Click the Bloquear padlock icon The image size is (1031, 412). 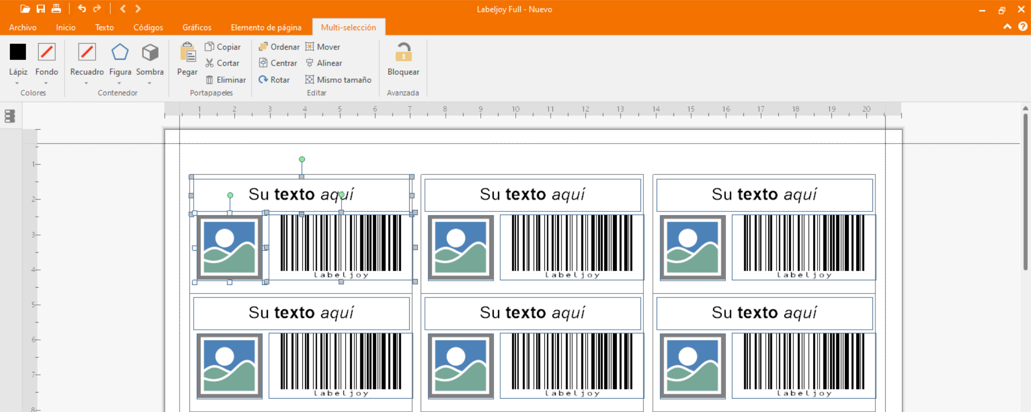point(403,53)
